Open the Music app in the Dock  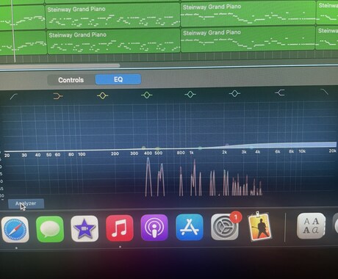point(120,228)
